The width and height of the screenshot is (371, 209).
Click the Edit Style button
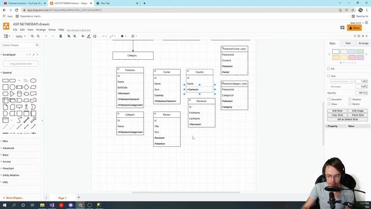click(x=337, y=111)
